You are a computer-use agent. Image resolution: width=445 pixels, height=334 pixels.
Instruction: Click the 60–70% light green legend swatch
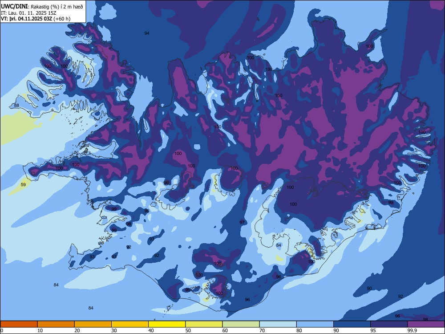pyautogui.click(x=241, y=324)
